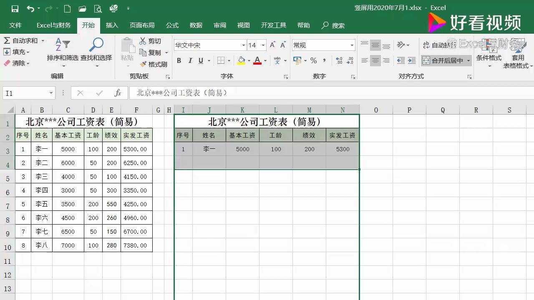This screenshot has width=534, height=300.
Task: Select cell containing 李八
Action: pos(42,245)
